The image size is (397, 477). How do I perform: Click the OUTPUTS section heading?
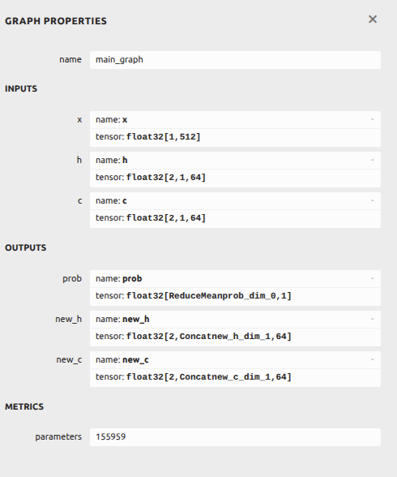point(25,247)
